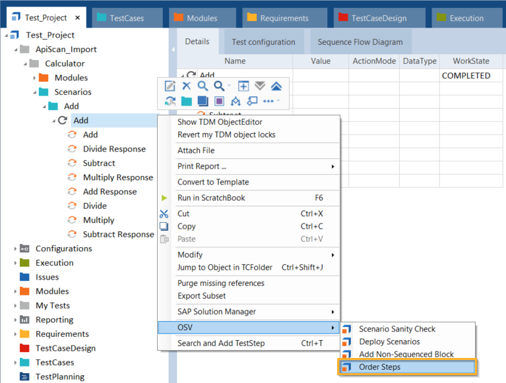This screenshot has height=383, width=506.
Task: Click the WorkState column header
Action: point(470,61)
